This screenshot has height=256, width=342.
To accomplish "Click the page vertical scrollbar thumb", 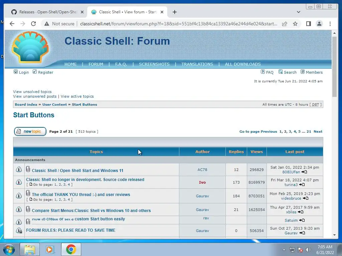I will [x=334, y=66].
